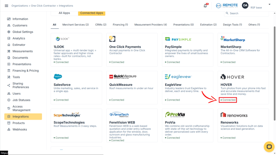Click the Documents sidebar icon
Viewport: 276px width, 155px height.
pyautogui.click(x=9, y=58)
